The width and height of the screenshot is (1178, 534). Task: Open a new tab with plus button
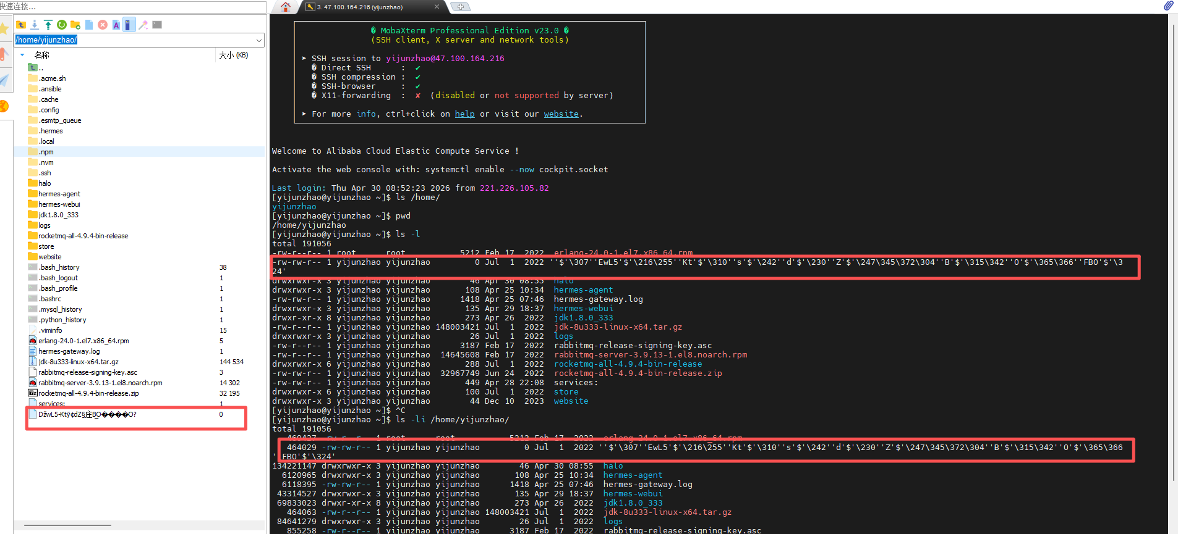[461, 7]
